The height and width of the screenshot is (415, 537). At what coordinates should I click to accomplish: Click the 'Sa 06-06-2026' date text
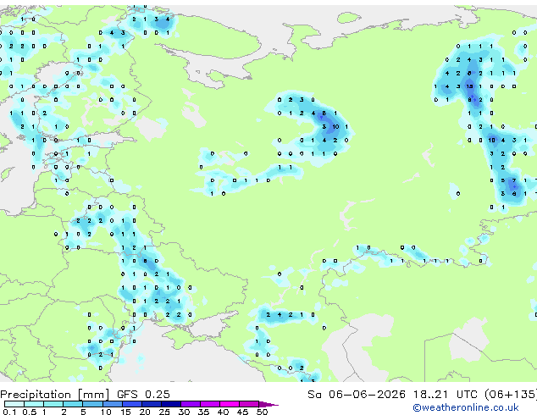click(x=357, y=395)
